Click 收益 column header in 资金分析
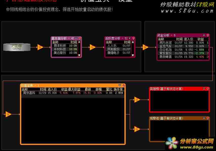The width and height of the screenshot is (216, 151). tap(201, 39)
